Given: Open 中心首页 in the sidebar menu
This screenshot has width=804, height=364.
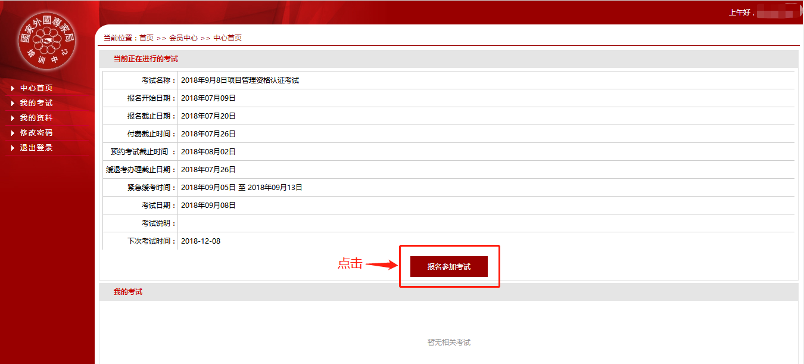Looking at the screenshot, I should (x=36, y=88).
